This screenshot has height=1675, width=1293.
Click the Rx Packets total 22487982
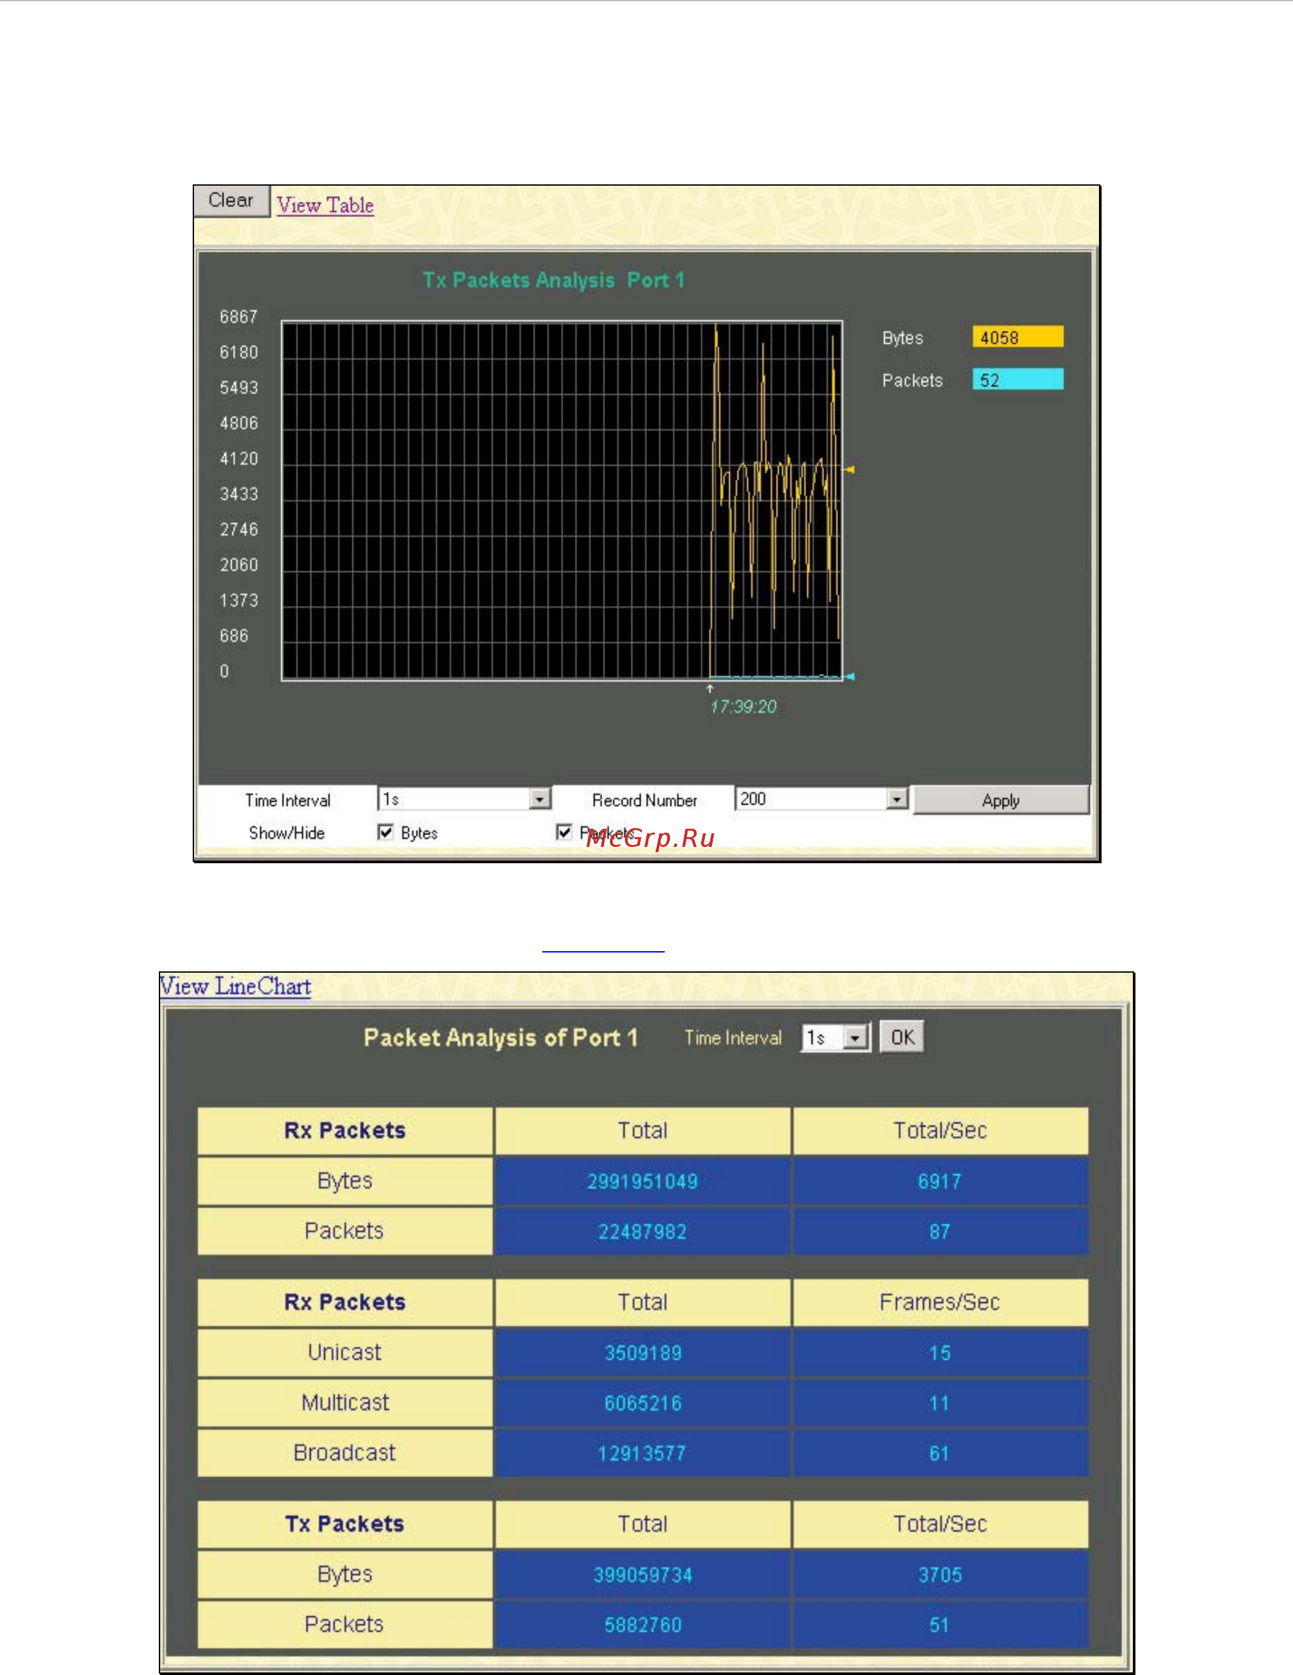coord(643,1232)
